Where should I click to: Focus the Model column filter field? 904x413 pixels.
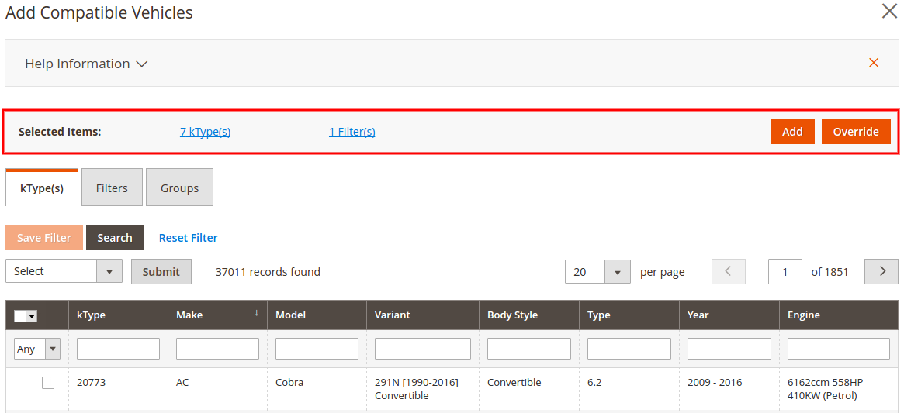point(317,349)
